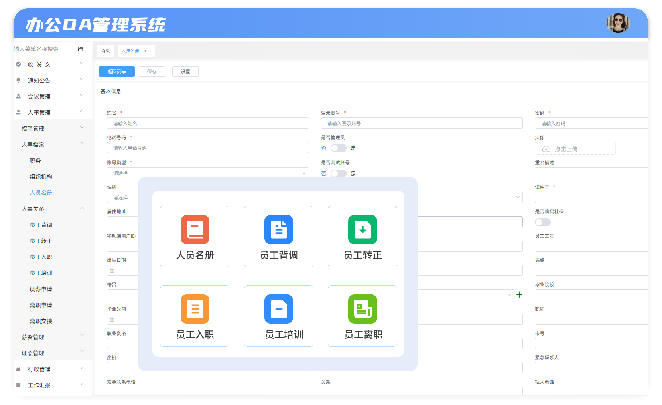Expand the 薪资管理 submenu chevron

[82, 336]
